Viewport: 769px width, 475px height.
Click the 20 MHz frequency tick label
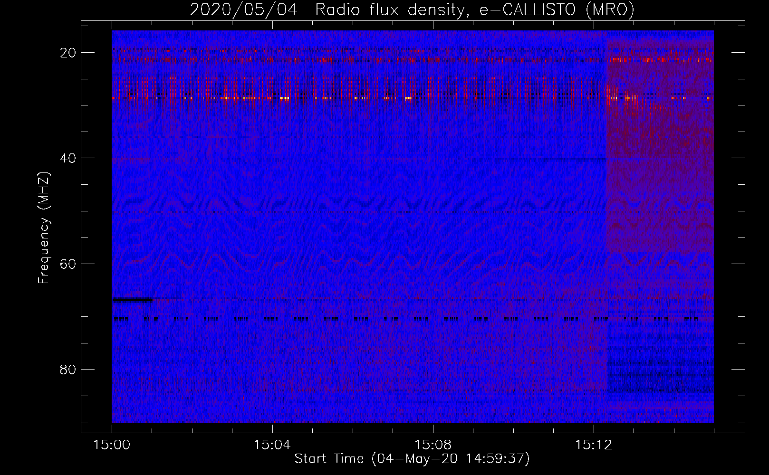click(x=68, y=53)
